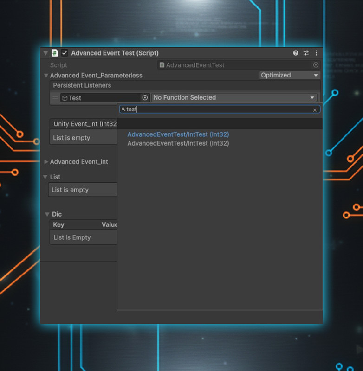Clear the function search text
Viewport: 363px width, 371px height.
click(315, 110)
